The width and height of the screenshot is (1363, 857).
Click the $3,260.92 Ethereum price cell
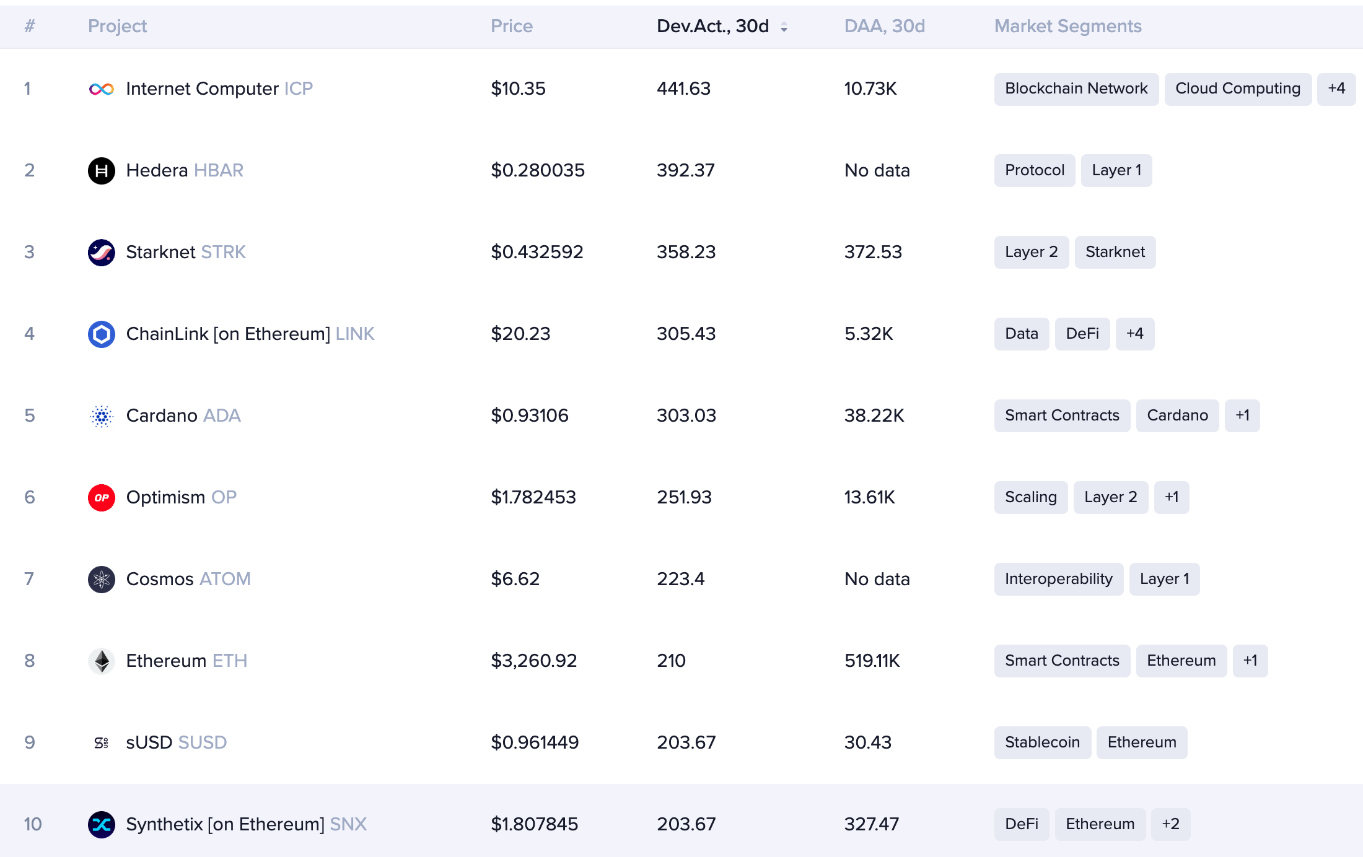point(534,661)
